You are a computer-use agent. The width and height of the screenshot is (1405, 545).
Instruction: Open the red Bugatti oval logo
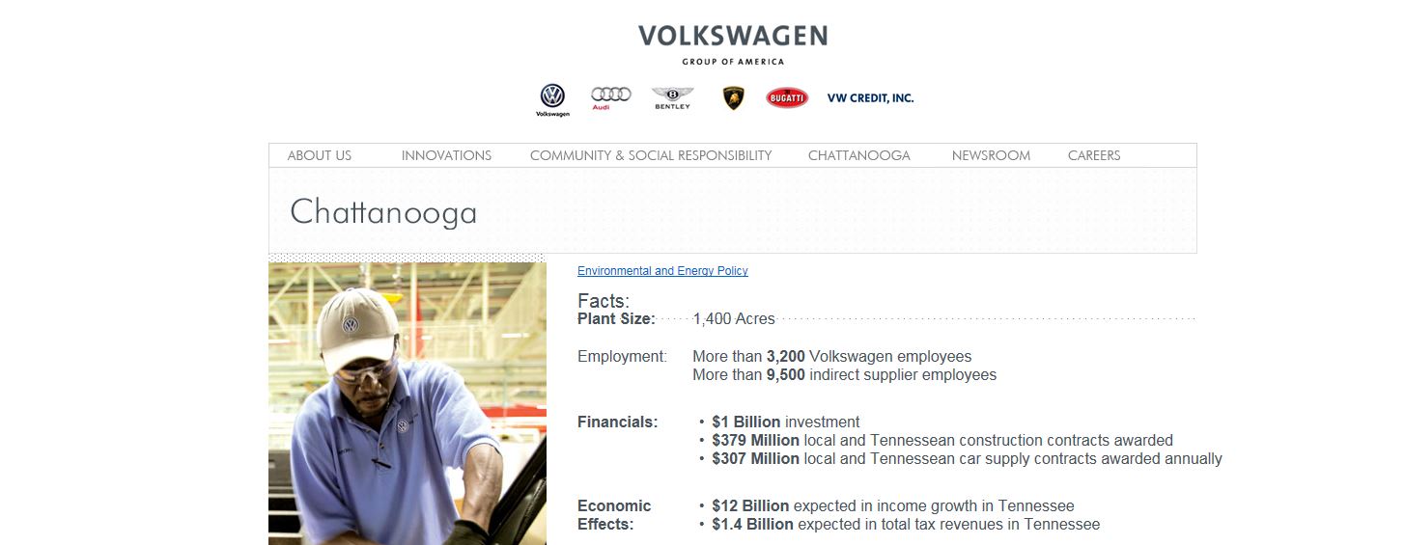point(787,97)
